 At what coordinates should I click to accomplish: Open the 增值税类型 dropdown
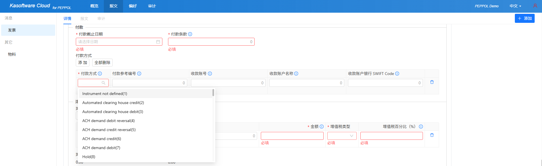[342, 136]
